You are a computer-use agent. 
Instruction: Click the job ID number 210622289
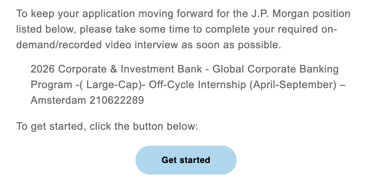tap(117, 100)
